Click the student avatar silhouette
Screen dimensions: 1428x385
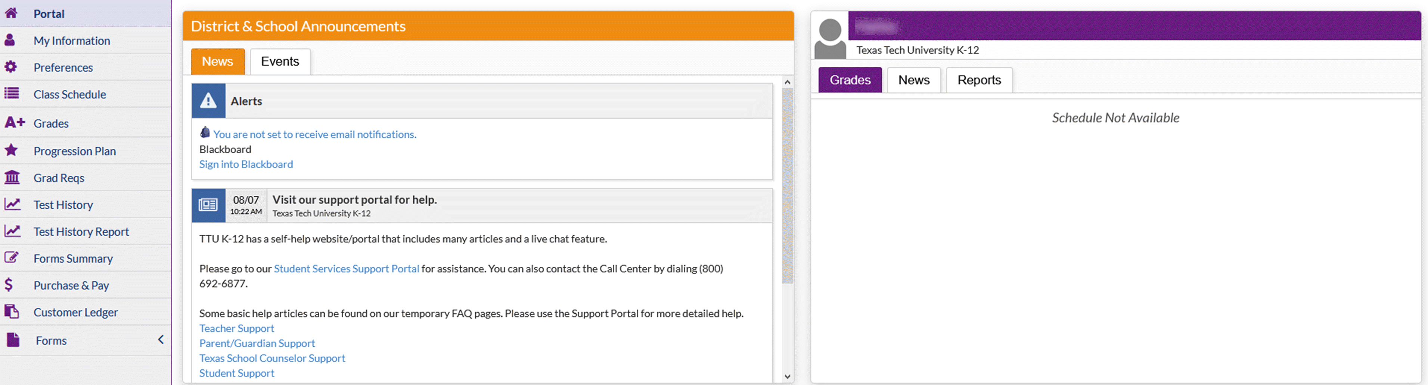pos(830,38)
